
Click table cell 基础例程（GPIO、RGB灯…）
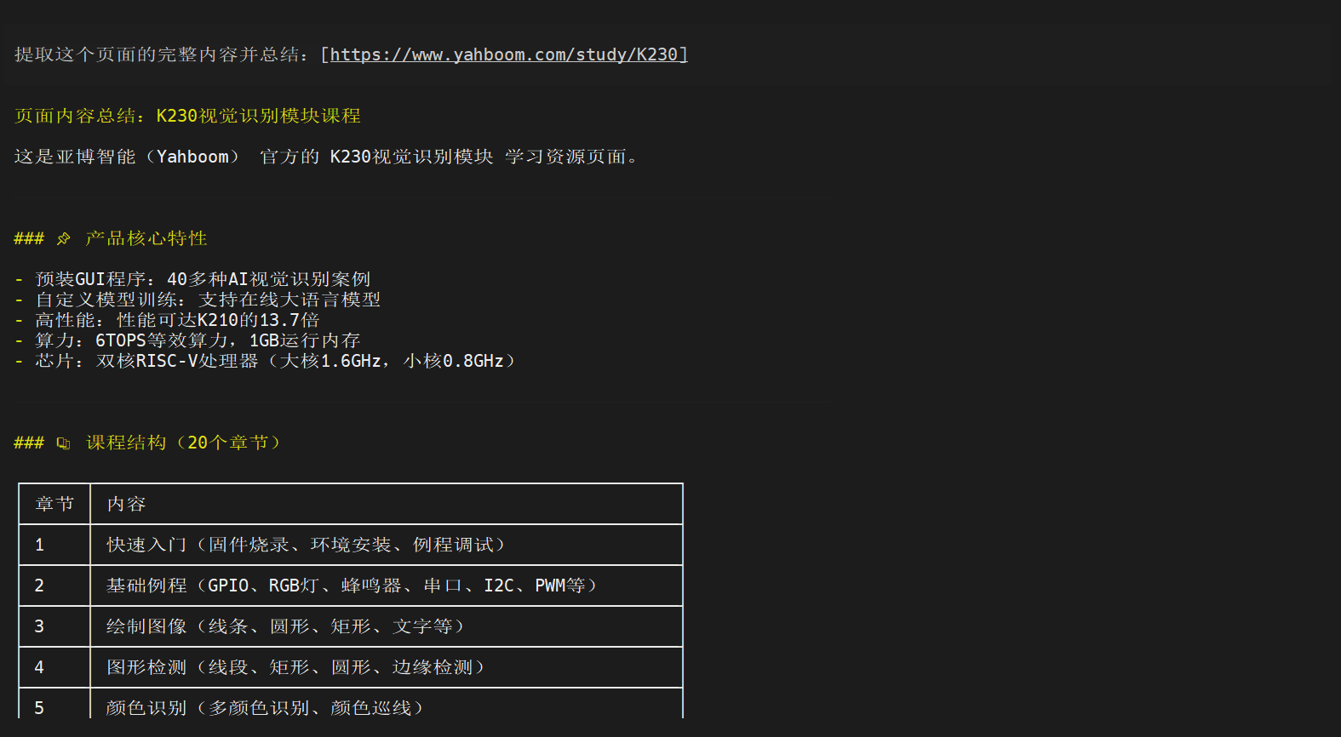[387, 586]
